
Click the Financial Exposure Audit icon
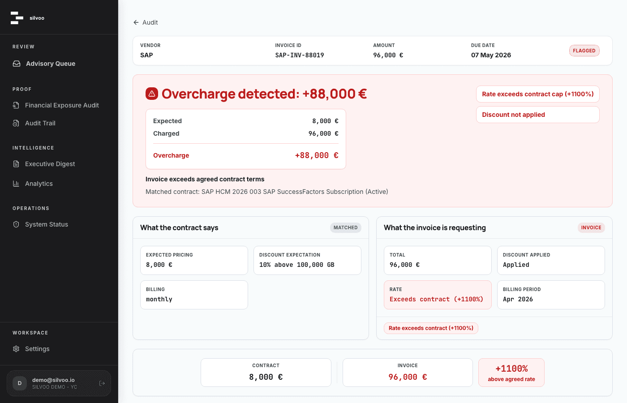(x=16, y=105)
